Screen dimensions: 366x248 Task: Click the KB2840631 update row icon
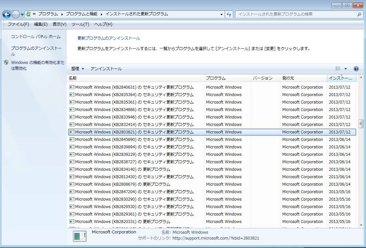pyautogui.click(x=72, y=87)
